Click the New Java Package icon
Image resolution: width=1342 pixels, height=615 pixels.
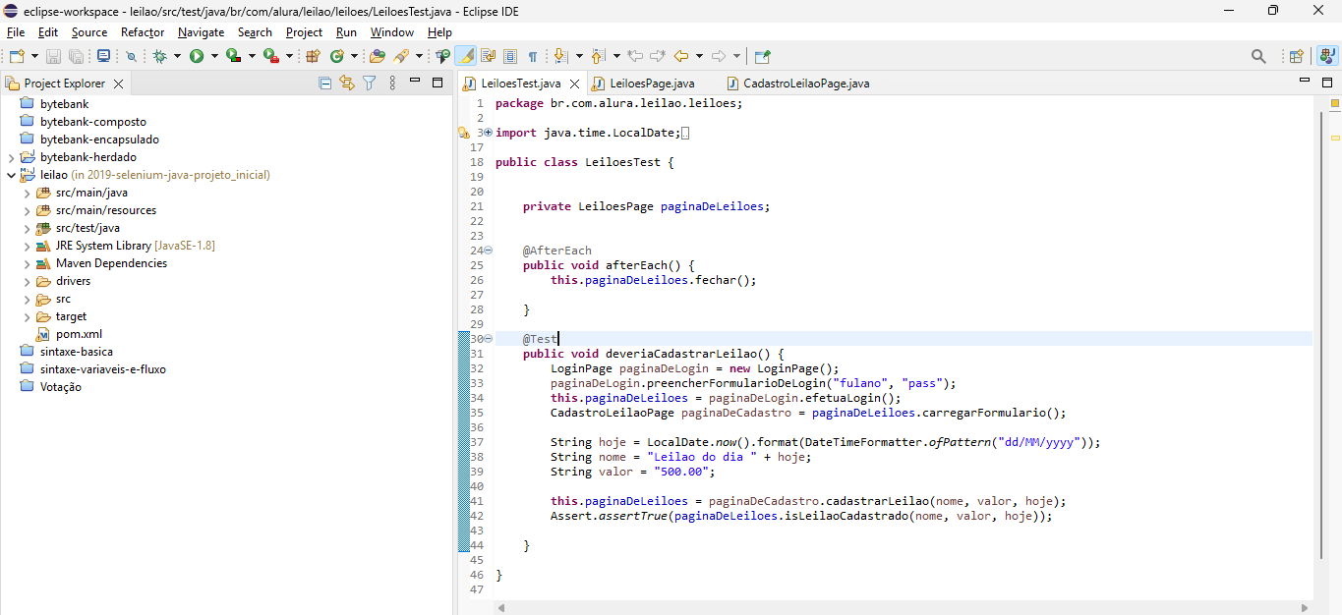(x=314, y=57)
